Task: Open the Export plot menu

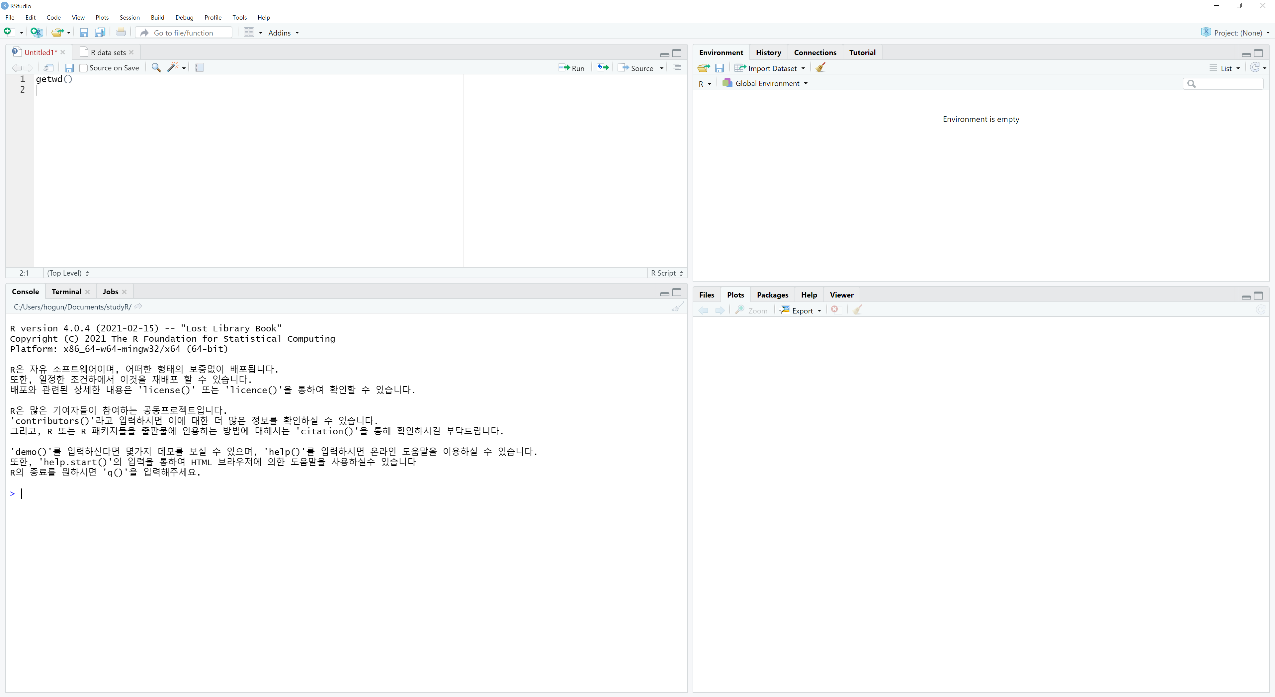Action: coord(800,310)
